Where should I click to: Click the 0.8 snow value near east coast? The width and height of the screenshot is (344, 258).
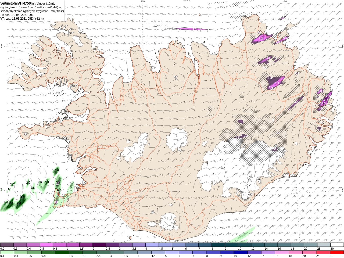click(x=320, y=92)
